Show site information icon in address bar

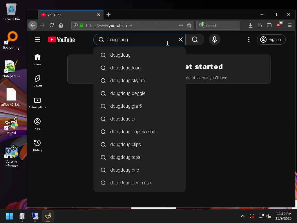tap(75, 25)
